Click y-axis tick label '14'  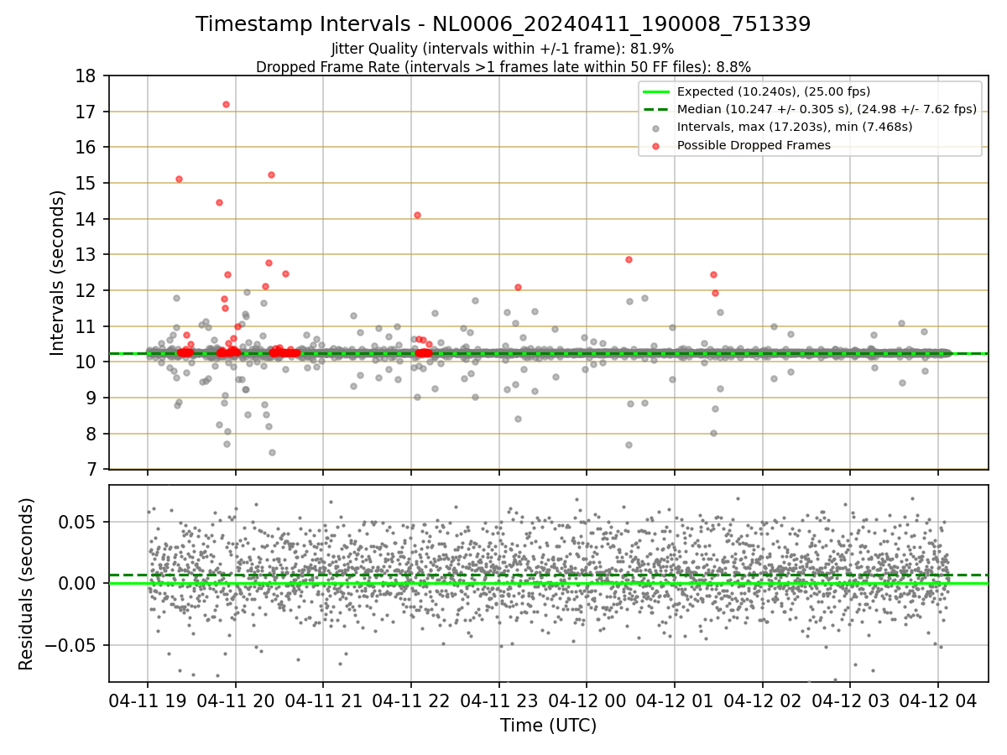pos(86,220)
